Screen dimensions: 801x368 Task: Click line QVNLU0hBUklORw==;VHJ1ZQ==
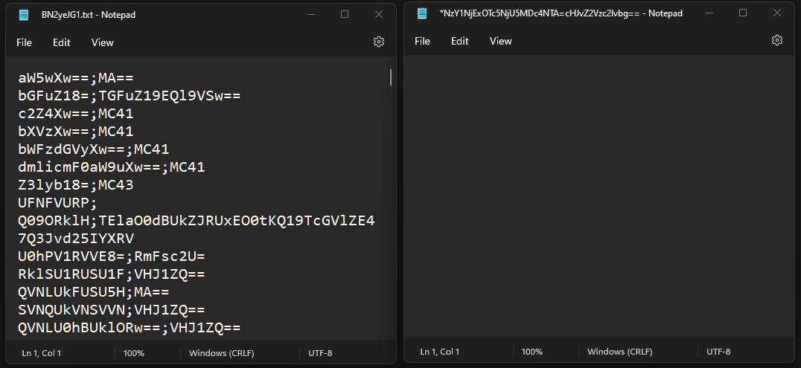130,327
